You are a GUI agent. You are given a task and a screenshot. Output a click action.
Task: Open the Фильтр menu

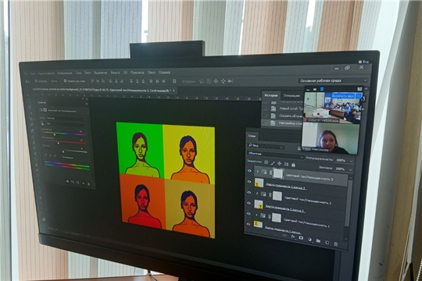coord(115,73)
